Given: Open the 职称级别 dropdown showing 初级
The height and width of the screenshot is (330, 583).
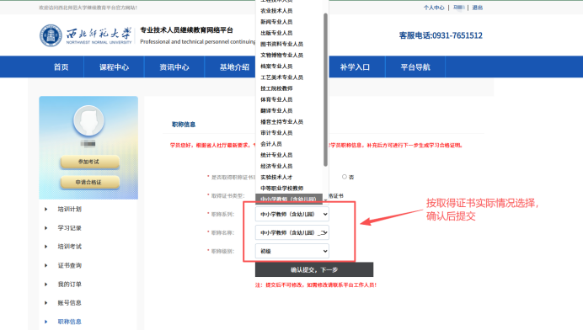Looking at the screenshot, I should pos(291,251).
